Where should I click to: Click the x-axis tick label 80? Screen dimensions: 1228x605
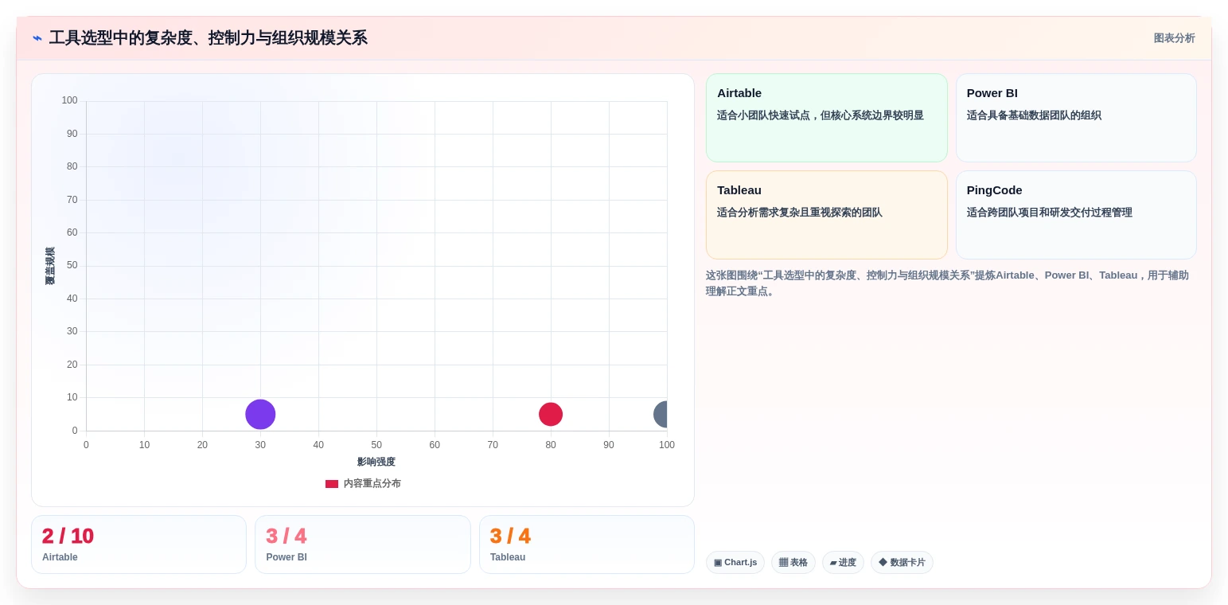pyautogui.click(x=551, y=445)
